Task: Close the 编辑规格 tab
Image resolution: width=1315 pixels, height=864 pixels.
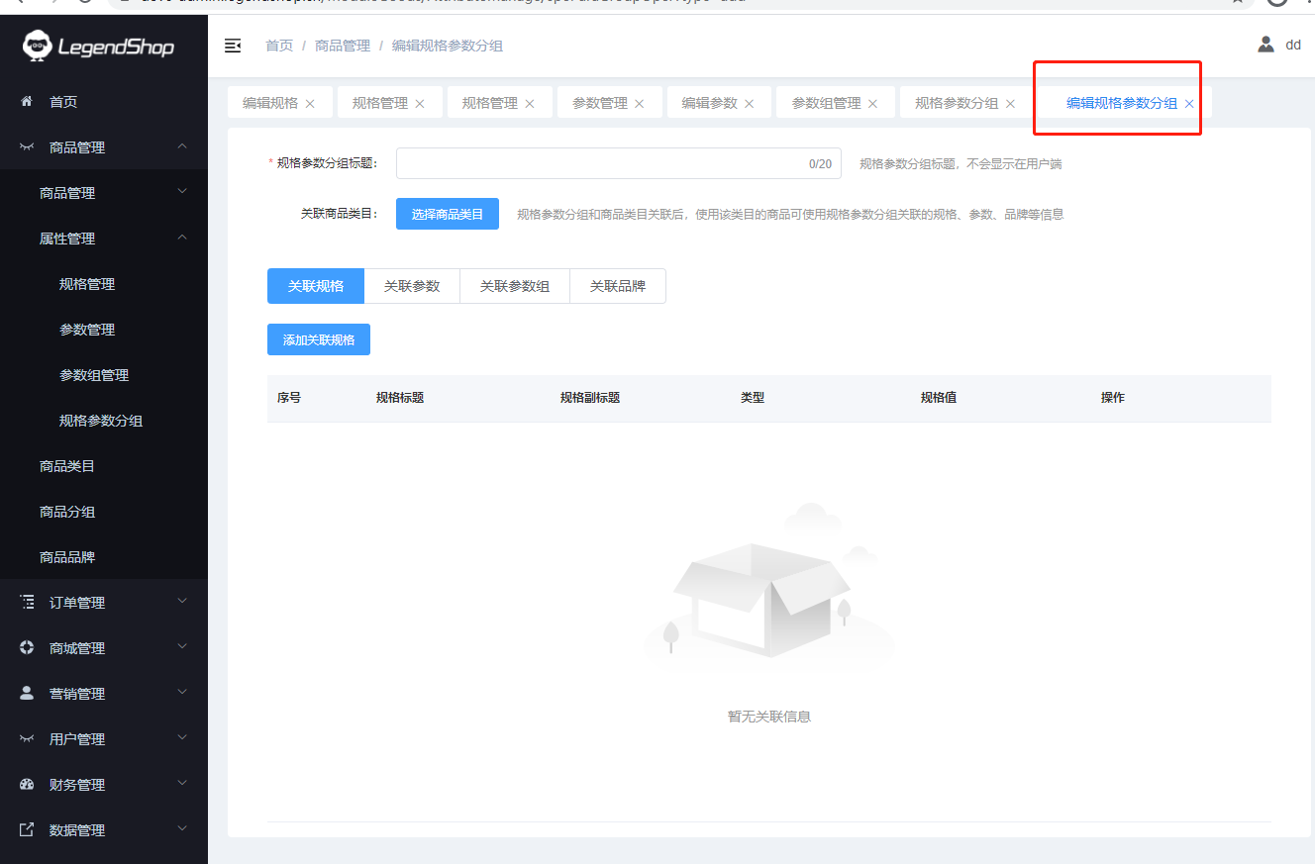Action: [310, 104]
